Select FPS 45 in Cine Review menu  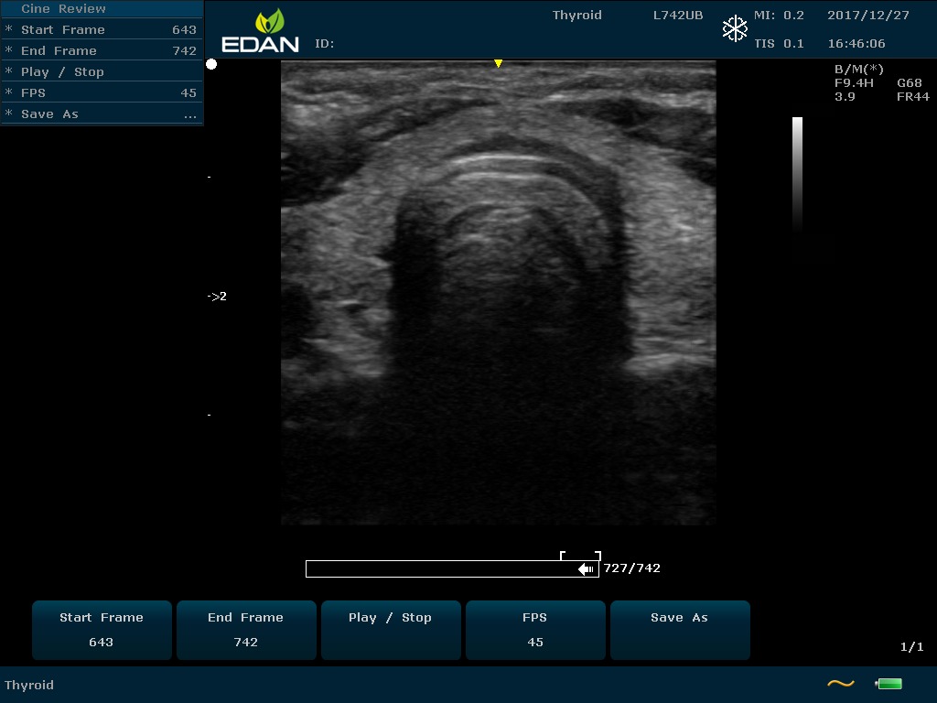tap(102, 93)
